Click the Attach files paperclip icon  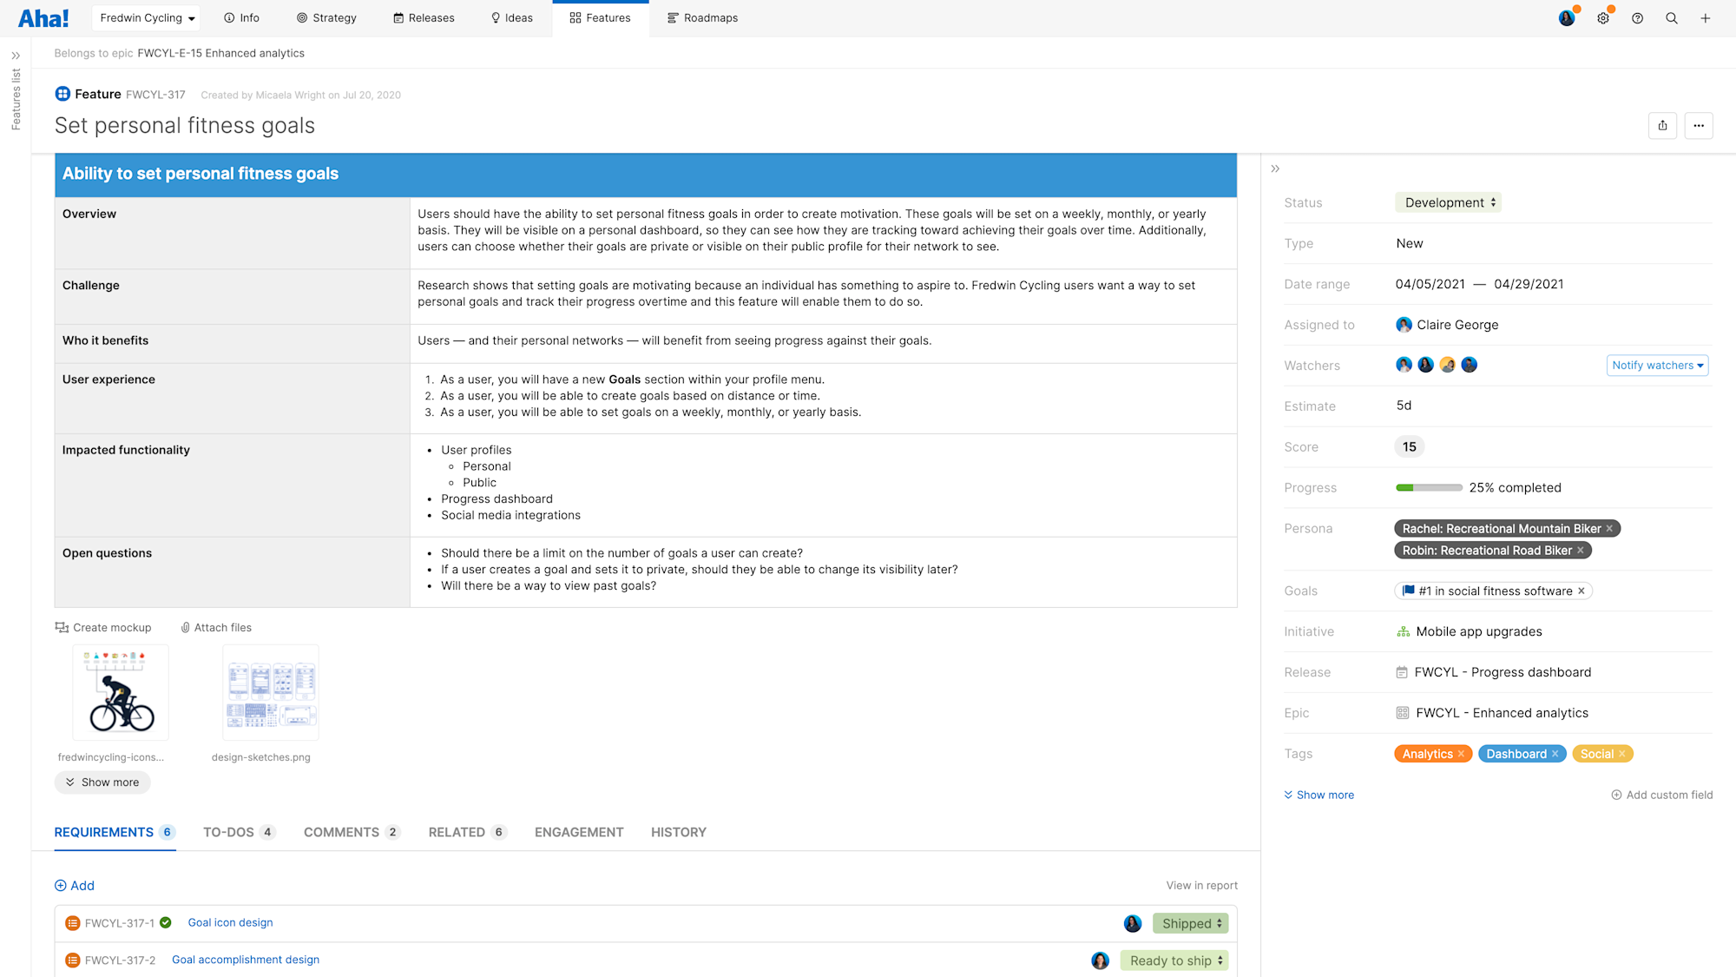(x=185, y=627)
